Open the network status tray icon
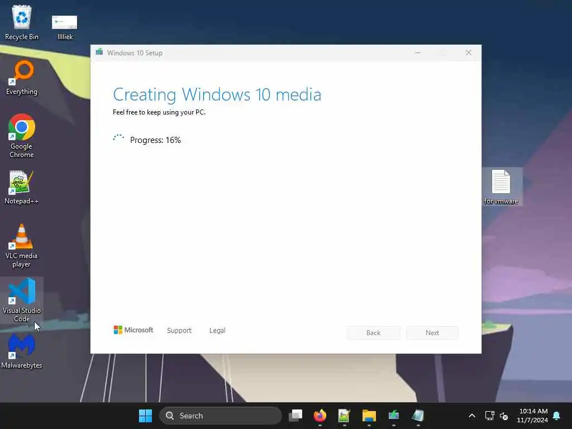Viewport: 572px width, 429px height. (489, 416)
